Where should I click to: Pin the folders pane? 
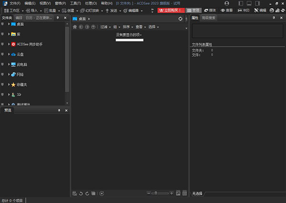click(x=58, y=18)
